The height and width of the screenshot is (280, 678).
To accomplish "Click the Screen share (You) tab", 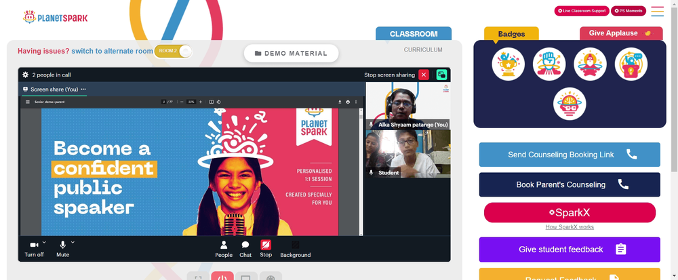I will [54, 89].
